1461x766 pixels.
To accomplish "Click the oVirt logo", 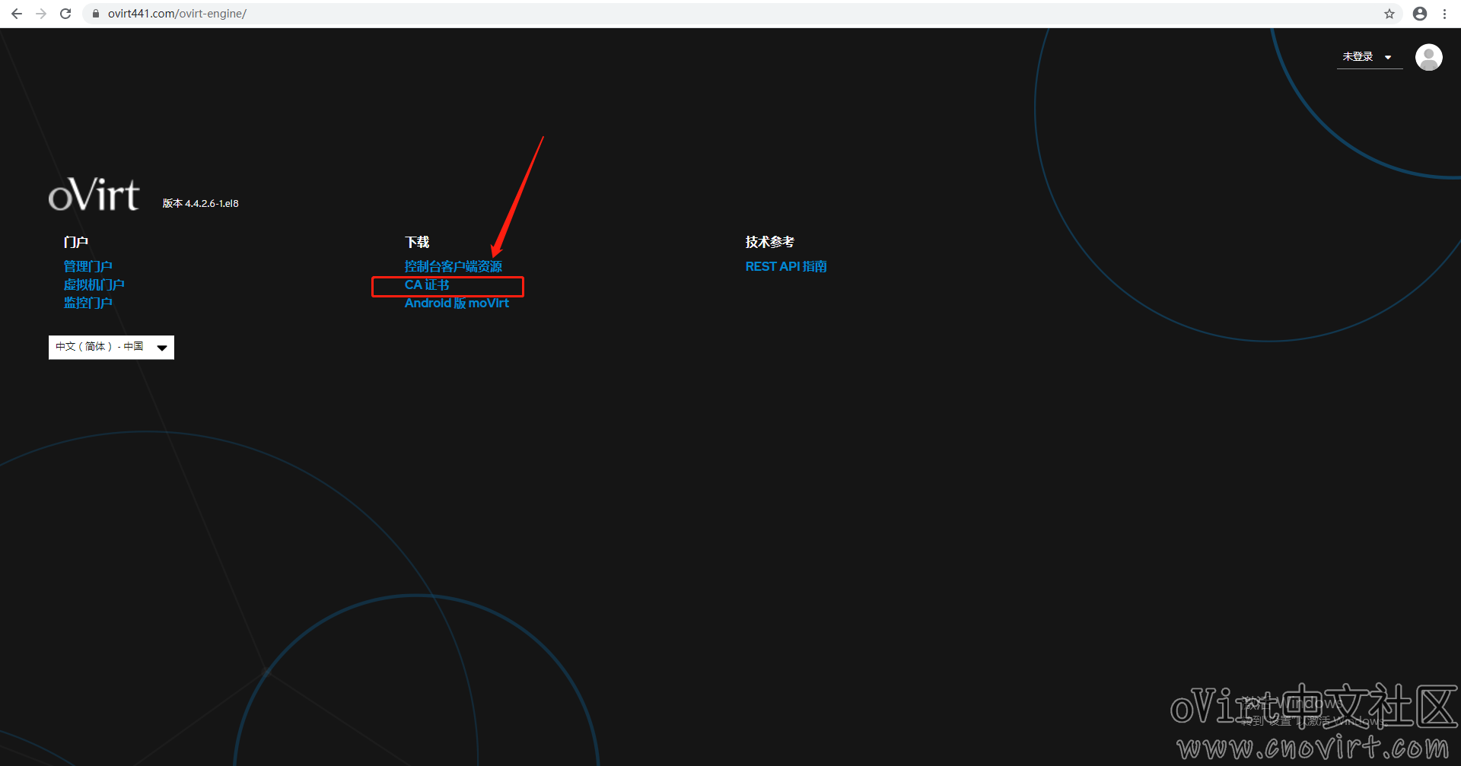I will [x=94, y=195].
